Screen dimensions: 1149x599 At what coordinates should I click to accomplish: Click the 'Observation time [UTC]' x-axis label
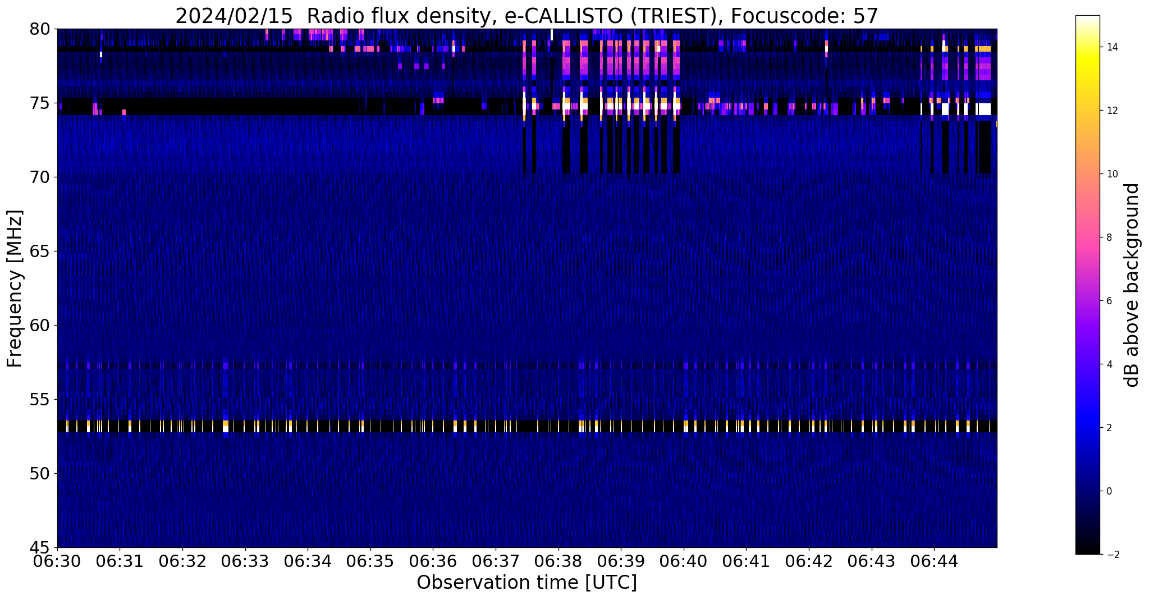pyautogui.click(x=527, y=583)
